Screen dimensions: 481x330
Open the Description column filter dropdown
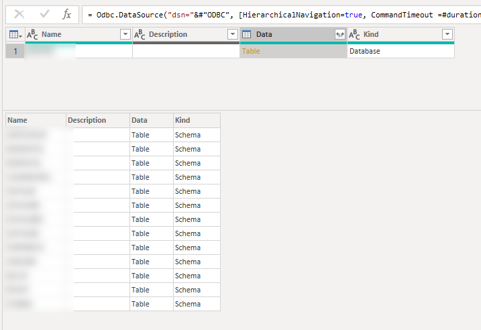(x=233, y=34)
